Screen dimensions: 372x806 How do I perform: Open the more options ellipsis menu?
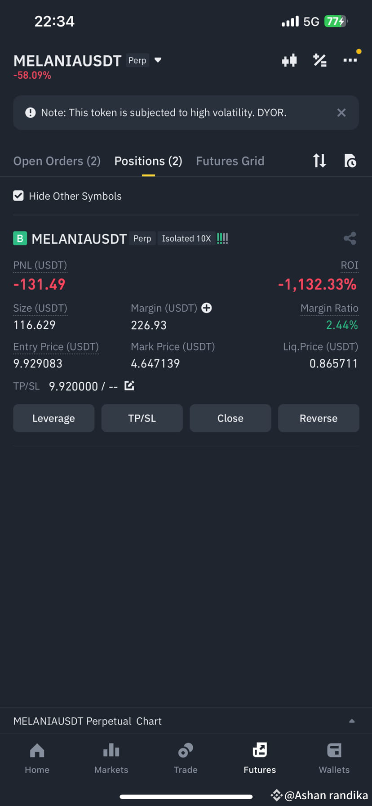[350, 59]
